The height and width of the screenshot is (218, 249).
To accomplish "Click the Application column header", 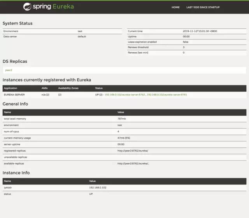I will coord(11,88).
